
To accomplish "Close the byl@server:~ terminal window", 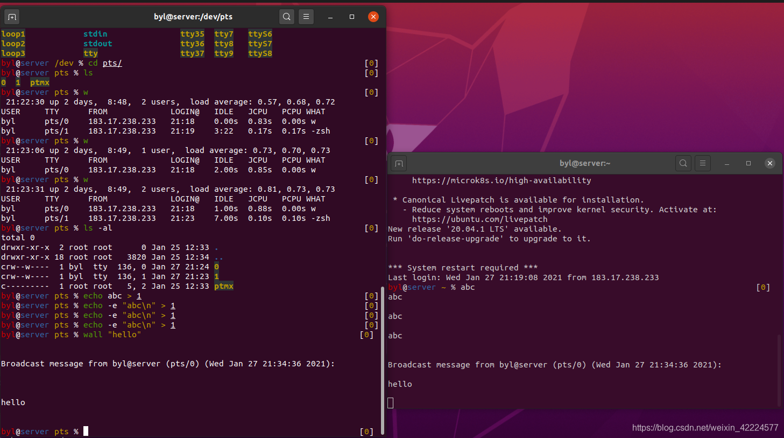I will 770,163.
